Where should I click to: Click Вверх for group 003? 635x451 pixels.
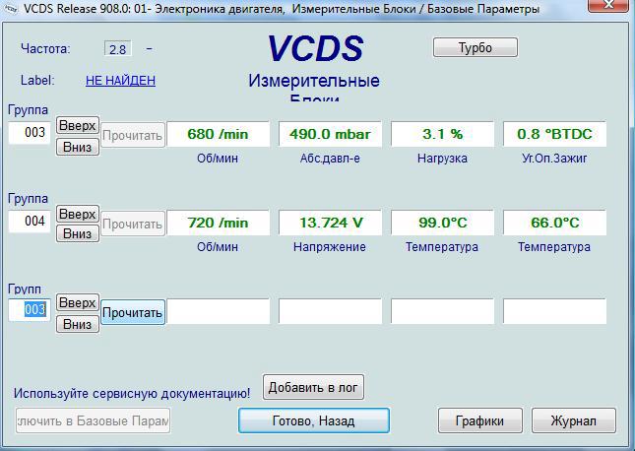click(x=77, y=125)
